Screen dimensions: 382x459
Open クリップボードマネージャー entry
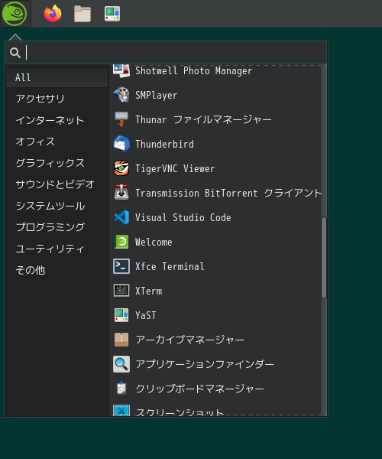215,389
